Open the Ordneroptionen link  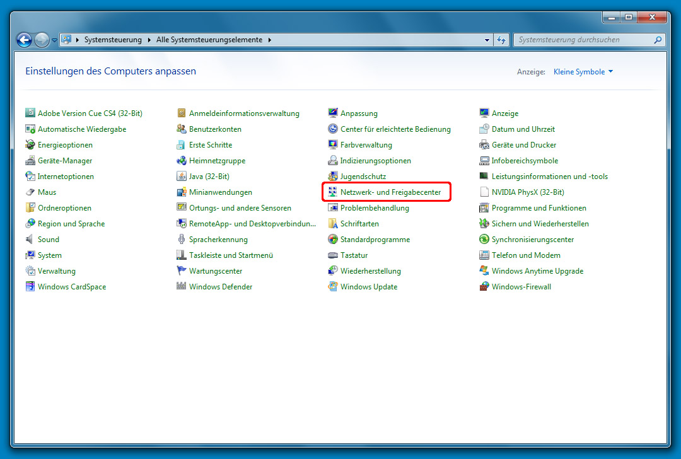pos(65,208)
